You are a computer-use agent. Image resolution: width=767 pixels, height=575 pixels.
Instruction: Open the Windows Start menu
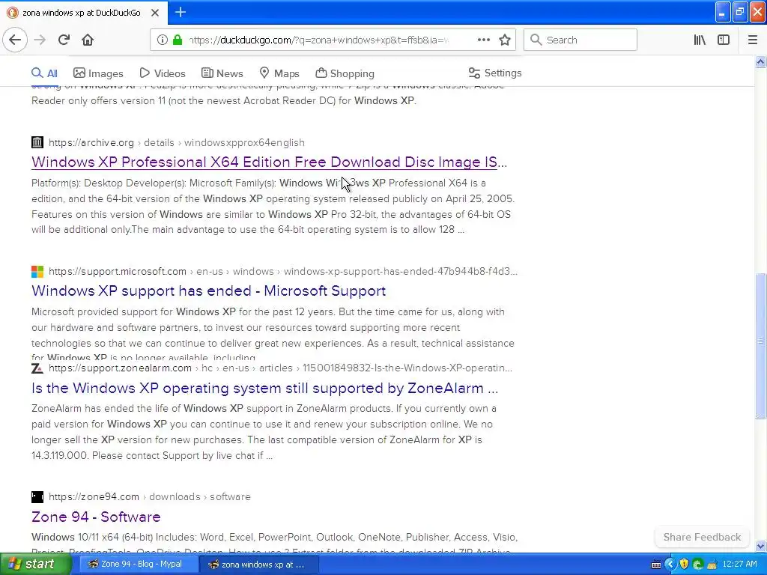pos(34,565)
